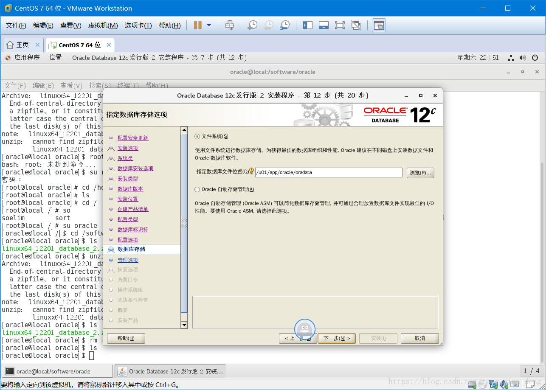Toggle the thumbnail bar icon in VMware toolbar

tap(324, 25)
